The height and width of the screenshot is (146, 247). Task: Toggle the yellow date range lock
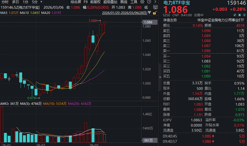(154, 12)
